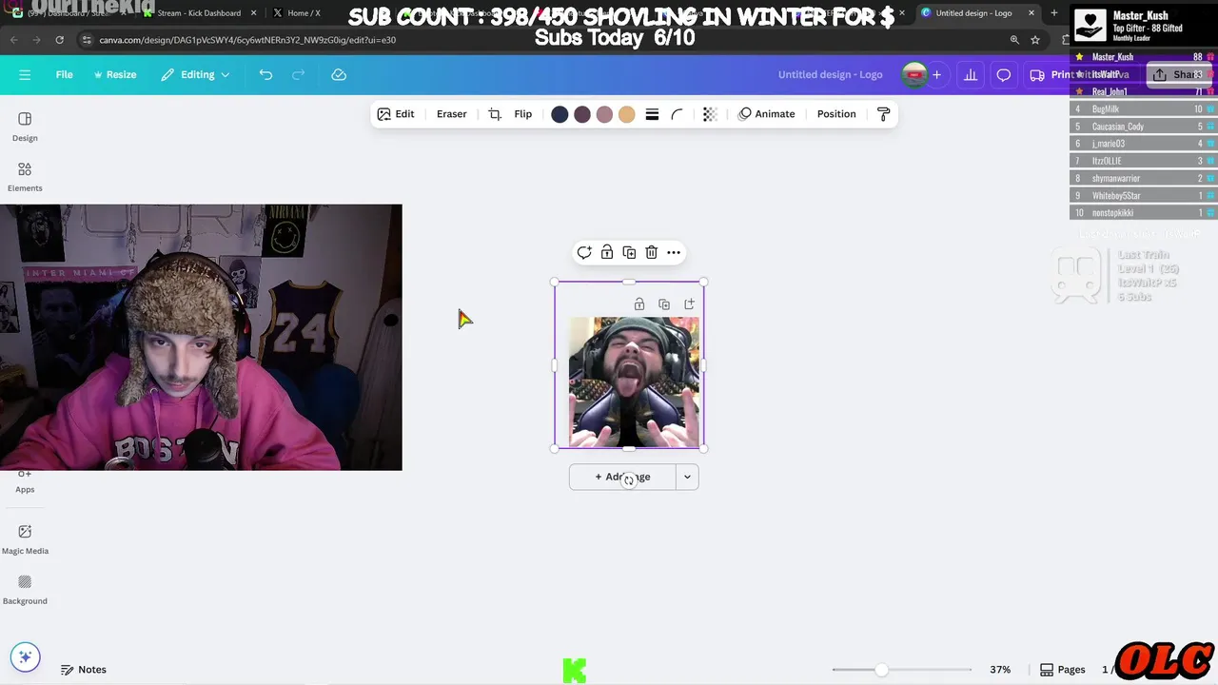Open the Canva hamburger main menu
Image resolution: width=1218 pixels, height=685 pixels.
(x=25, y=74)
